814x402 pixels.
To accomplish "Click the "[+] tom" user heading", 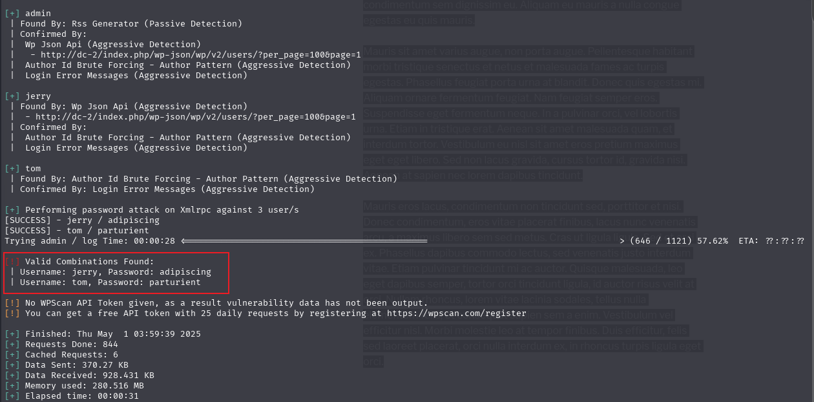I will tap(23, 169).
